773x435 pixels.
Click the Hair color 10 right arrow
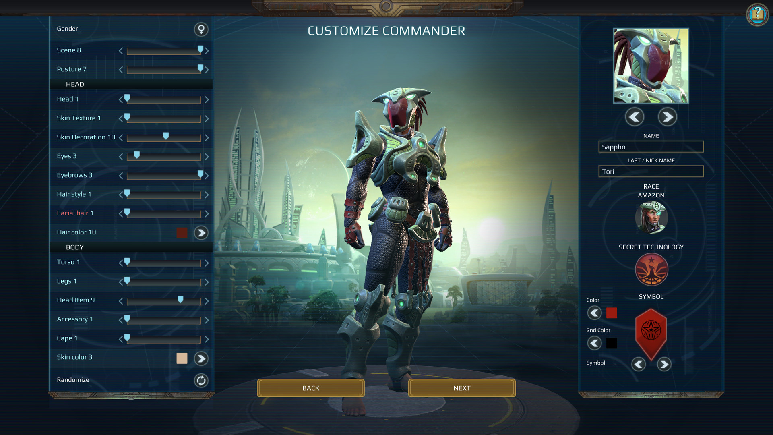(x=201, y=233)
